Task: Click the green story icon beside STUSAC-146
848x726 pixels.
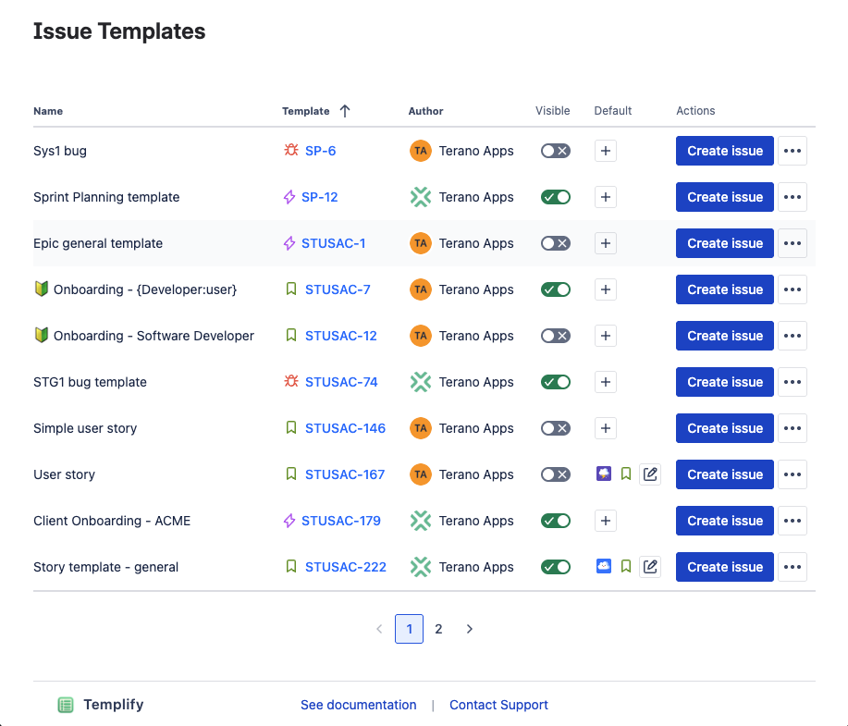Action: point(289,428)
